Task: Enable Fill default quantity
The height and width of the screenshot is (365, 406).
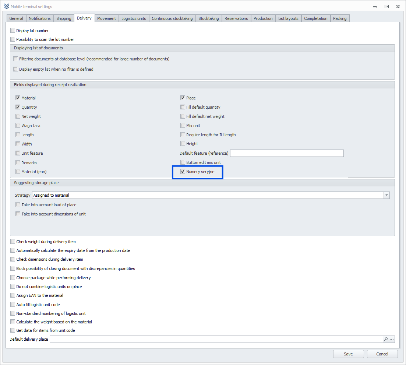Action: (x=183, y=107)
